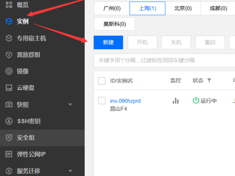Switch to 成都(0) region tab
The height and width of the screenshot is (176, 235).
click(218, 9)
